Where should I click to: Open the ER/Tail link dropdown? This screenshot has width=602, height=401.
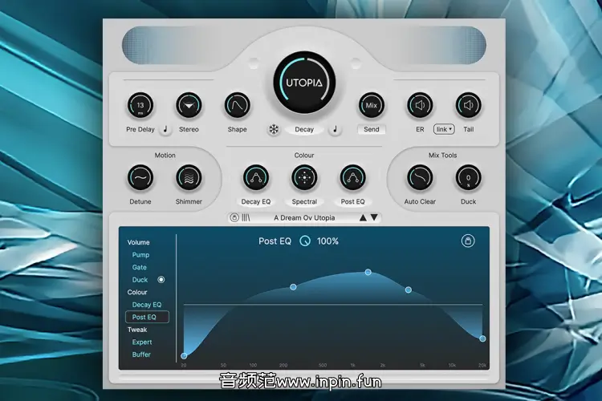click(444, 129)
